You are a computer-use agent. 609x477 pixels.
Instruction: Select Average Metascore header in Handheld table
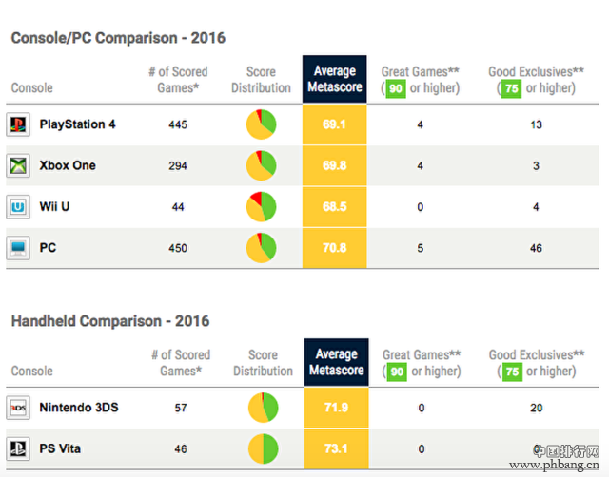[334, 362]
